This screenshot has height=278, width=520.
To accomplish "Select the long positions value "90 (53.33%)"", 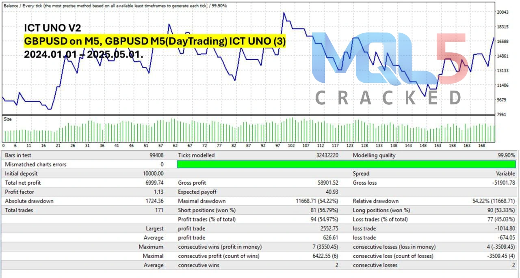I will coord(501,210).
